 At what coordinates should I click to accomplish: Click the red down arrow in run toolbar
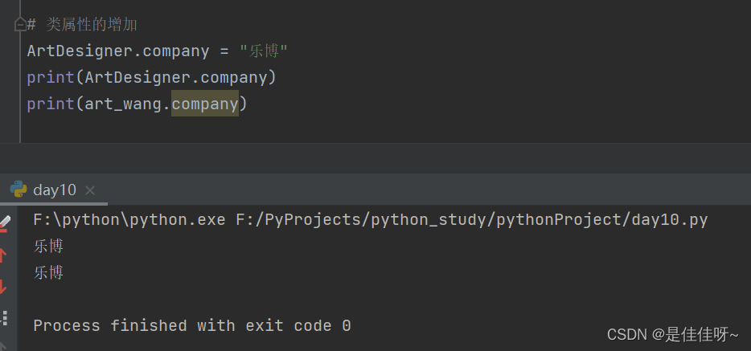(2, 287)
